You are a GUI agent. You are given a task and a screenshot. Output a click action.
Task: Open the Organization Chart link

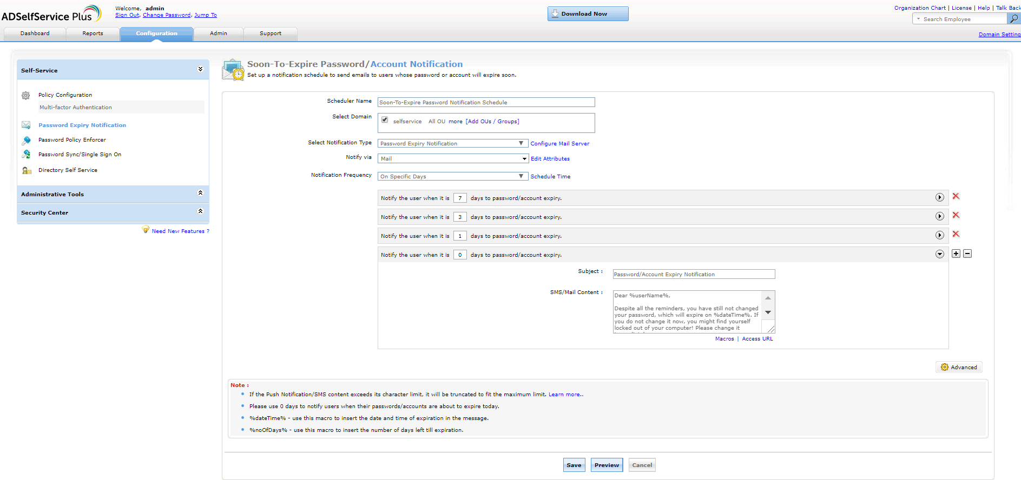920,8
